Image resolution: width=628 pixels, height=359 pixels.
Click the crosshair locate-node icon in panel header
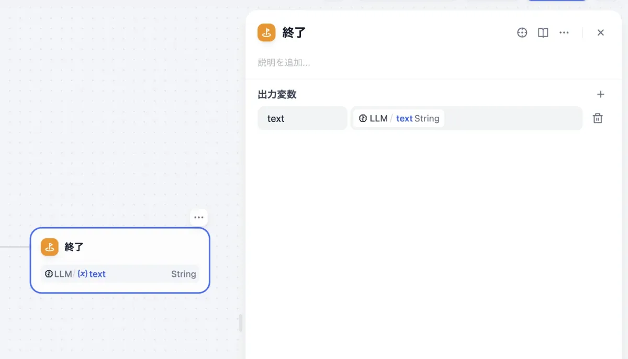coord(522,33)
